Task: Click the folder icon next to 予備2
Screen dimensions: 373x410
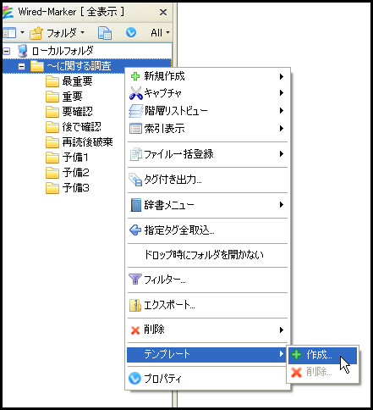Action: pos(52,173)
